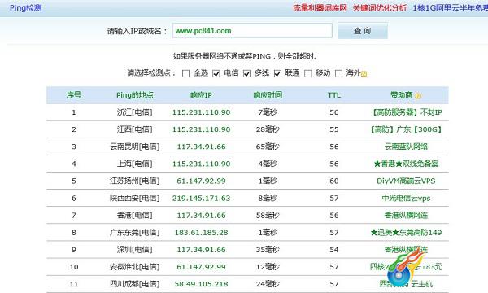Enable the 海外 checkbox
Screen dimensions: 488x293
pos(338,73)
